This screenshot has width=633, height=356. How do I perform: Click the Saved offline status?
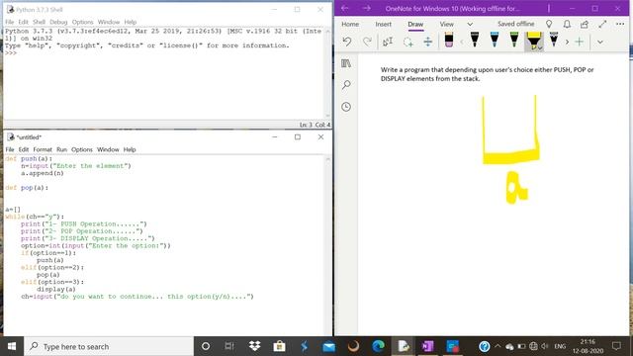pos(516,24)
